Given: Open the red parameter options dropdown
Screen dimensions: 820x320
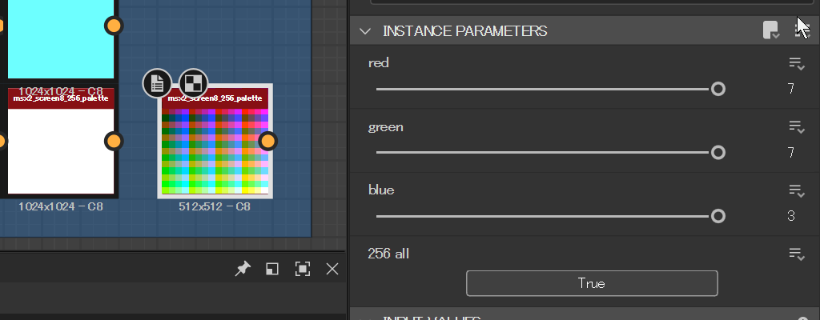Looking at the screenshot, I should (x=796, y=63).
